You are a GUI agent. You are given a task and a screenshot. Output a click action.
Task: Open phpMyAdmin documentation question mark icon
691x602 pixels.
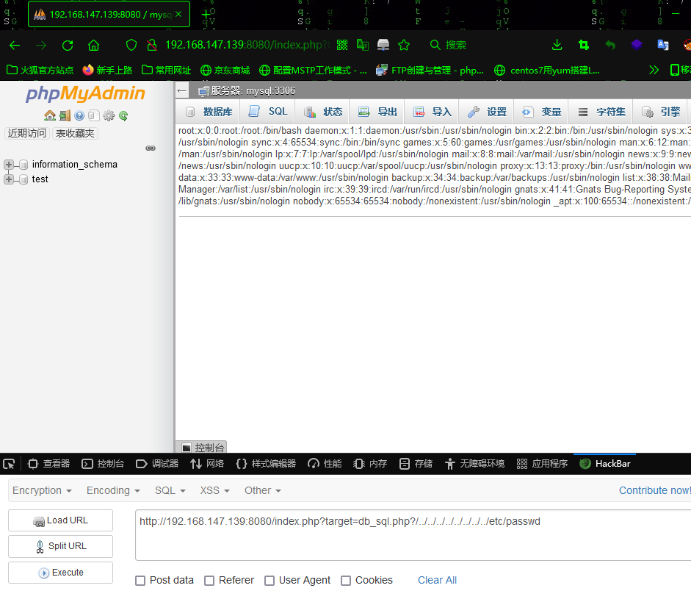point(79,115)
